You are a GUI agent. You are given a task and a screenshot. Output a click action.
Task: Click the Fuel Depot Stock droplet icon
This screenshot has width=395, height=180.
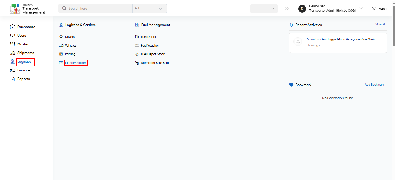[x=137, y=54]
